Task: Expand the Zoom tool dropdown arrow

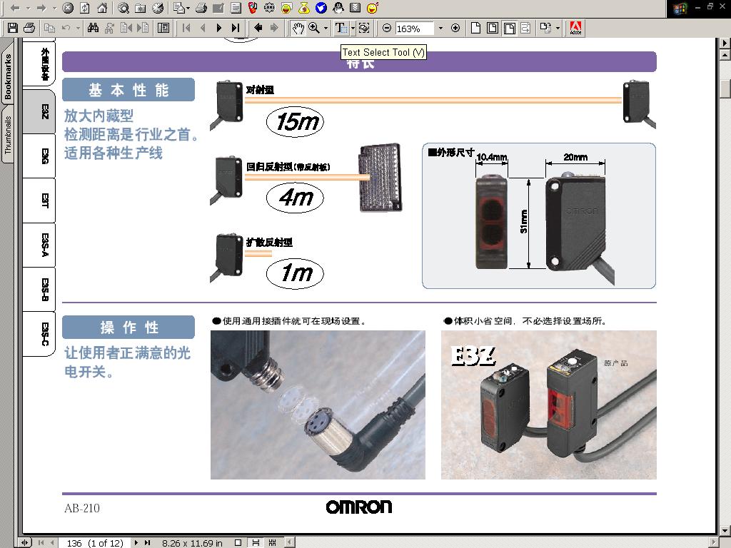Action: 326,29
